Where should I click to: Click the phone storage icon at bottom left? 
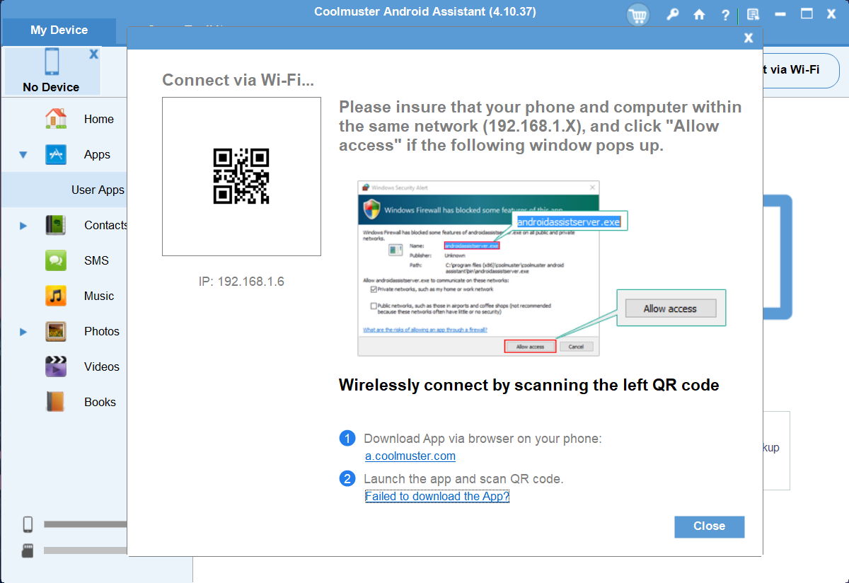pyautogui.click(x=28, y=524)
